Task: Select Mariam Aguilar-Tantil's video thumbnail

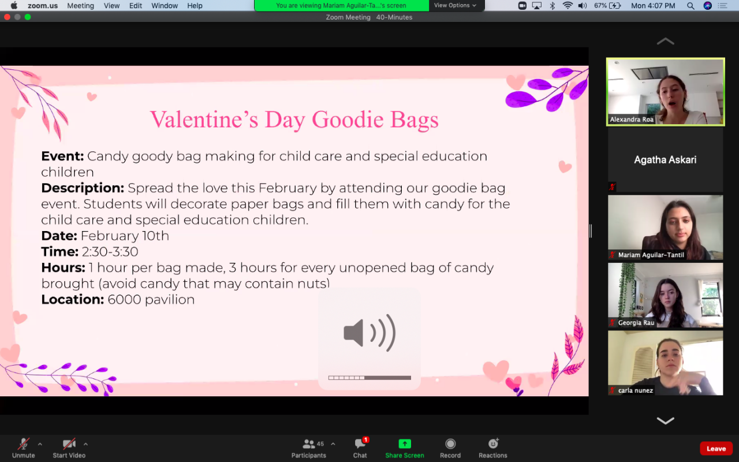Action: click(x=665, y=228)
